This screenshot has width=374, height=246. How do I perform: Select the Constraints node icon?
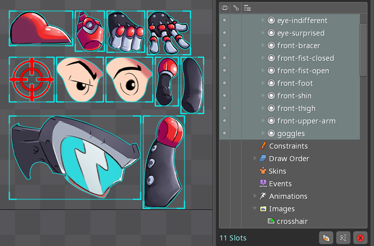262,146
